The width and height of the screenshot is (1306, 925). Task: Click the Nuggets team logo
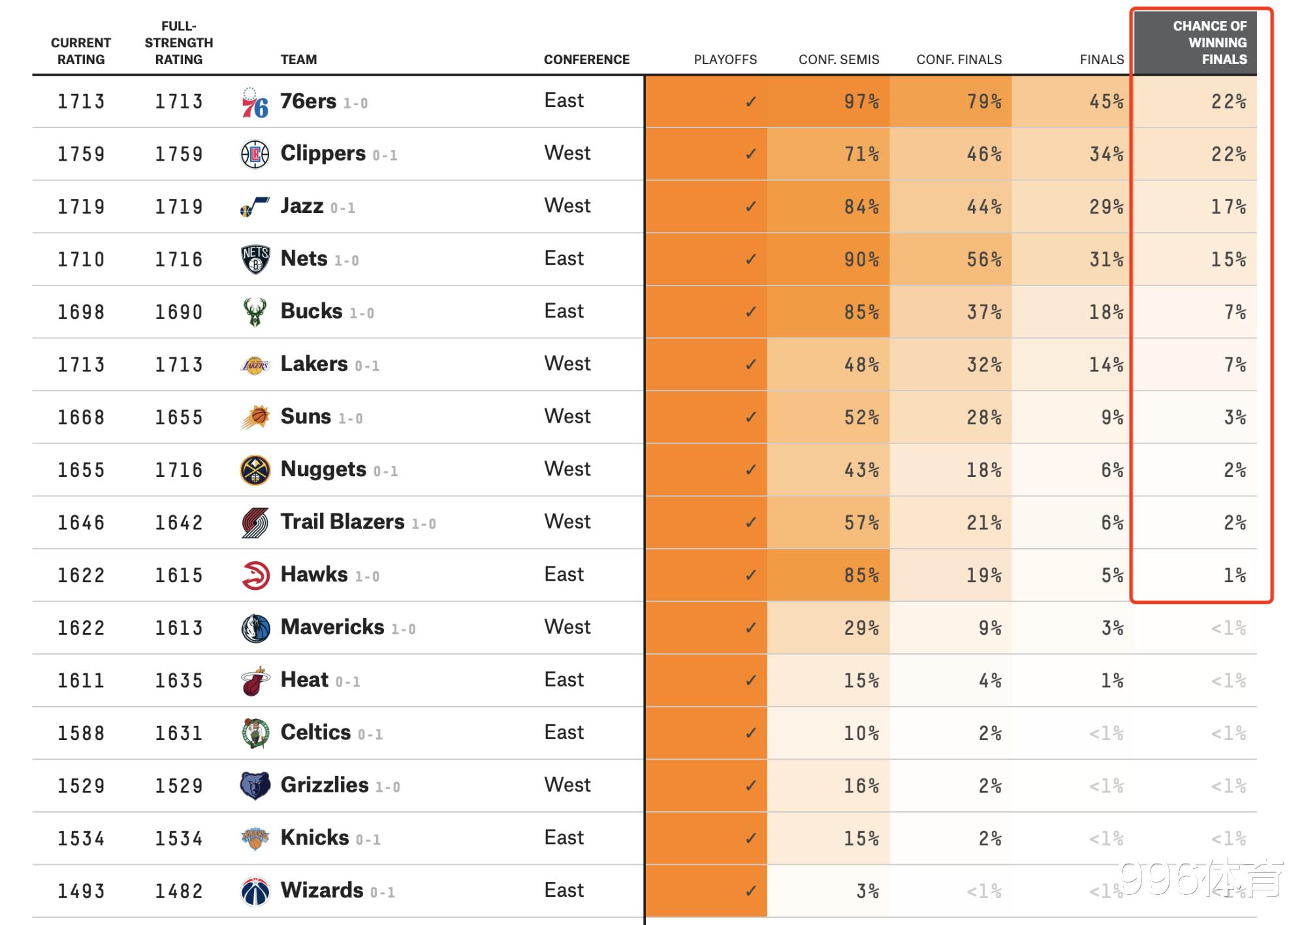click(255, 470)
